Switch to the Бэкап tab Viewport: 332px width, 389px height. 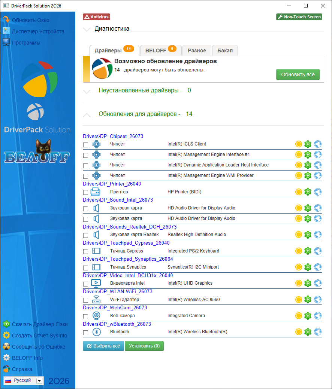point(225,50)
